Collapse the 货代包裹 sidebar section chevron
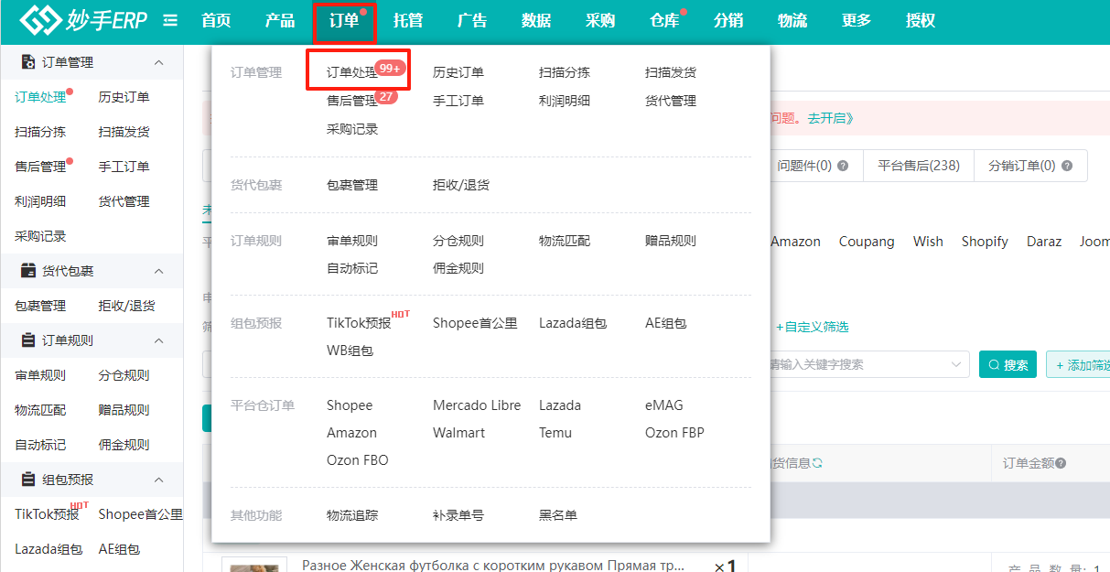Viewport: 1110px width, 572px height. tap(158, 271)
